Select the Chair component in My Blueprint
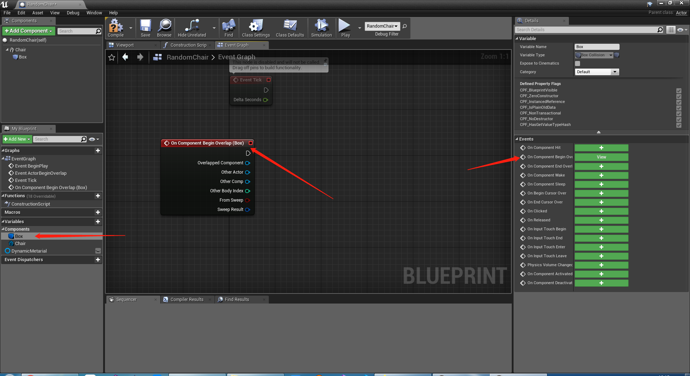Image resolution: width=690 pixels, height=376 pixels. click(x=20, y=243)
